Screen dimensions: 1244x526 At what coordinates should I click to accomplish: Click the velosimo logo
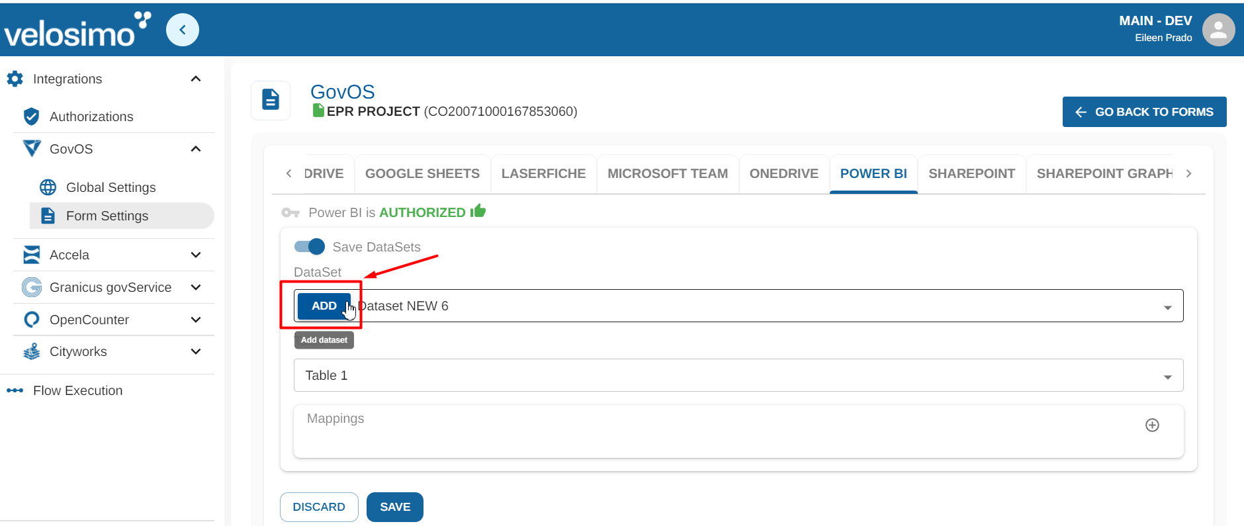point(77,30)
